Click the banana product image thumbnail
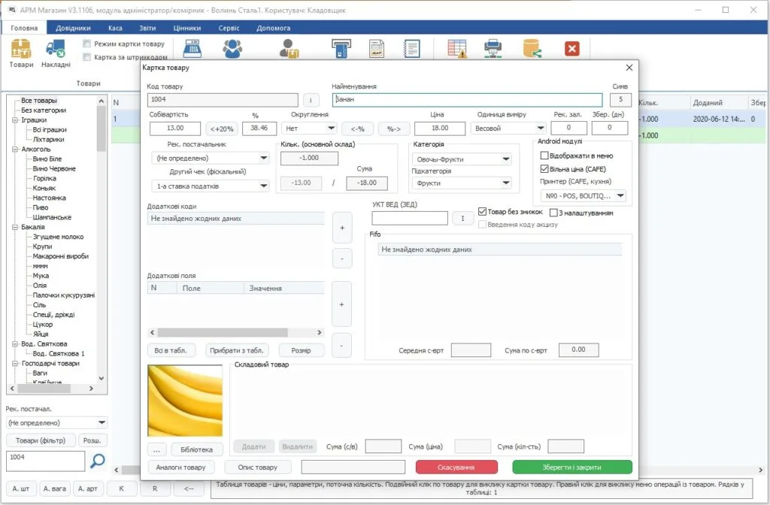The image size is (770, 505). 185,401
